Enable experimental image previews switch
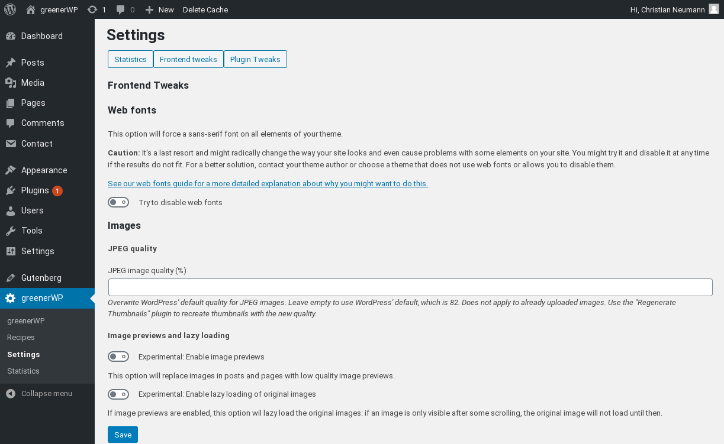The height and width of the screenshot is (444, 724). click(x=118, y=357)
